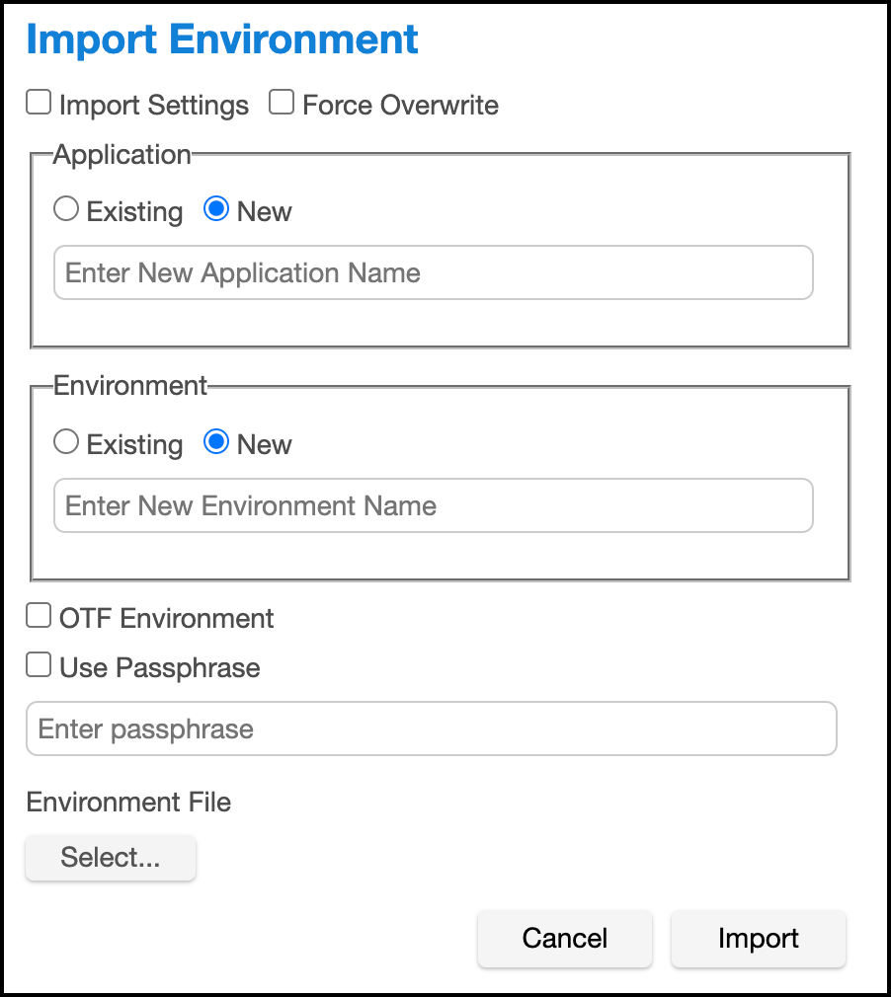Click the OTF Environment label text
Screen dimensions: 891x997
(x=167, y=619)
